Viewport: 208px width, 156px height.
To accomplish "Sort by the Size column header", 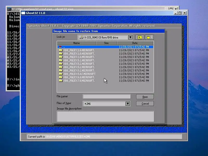I will pos(106,43).
